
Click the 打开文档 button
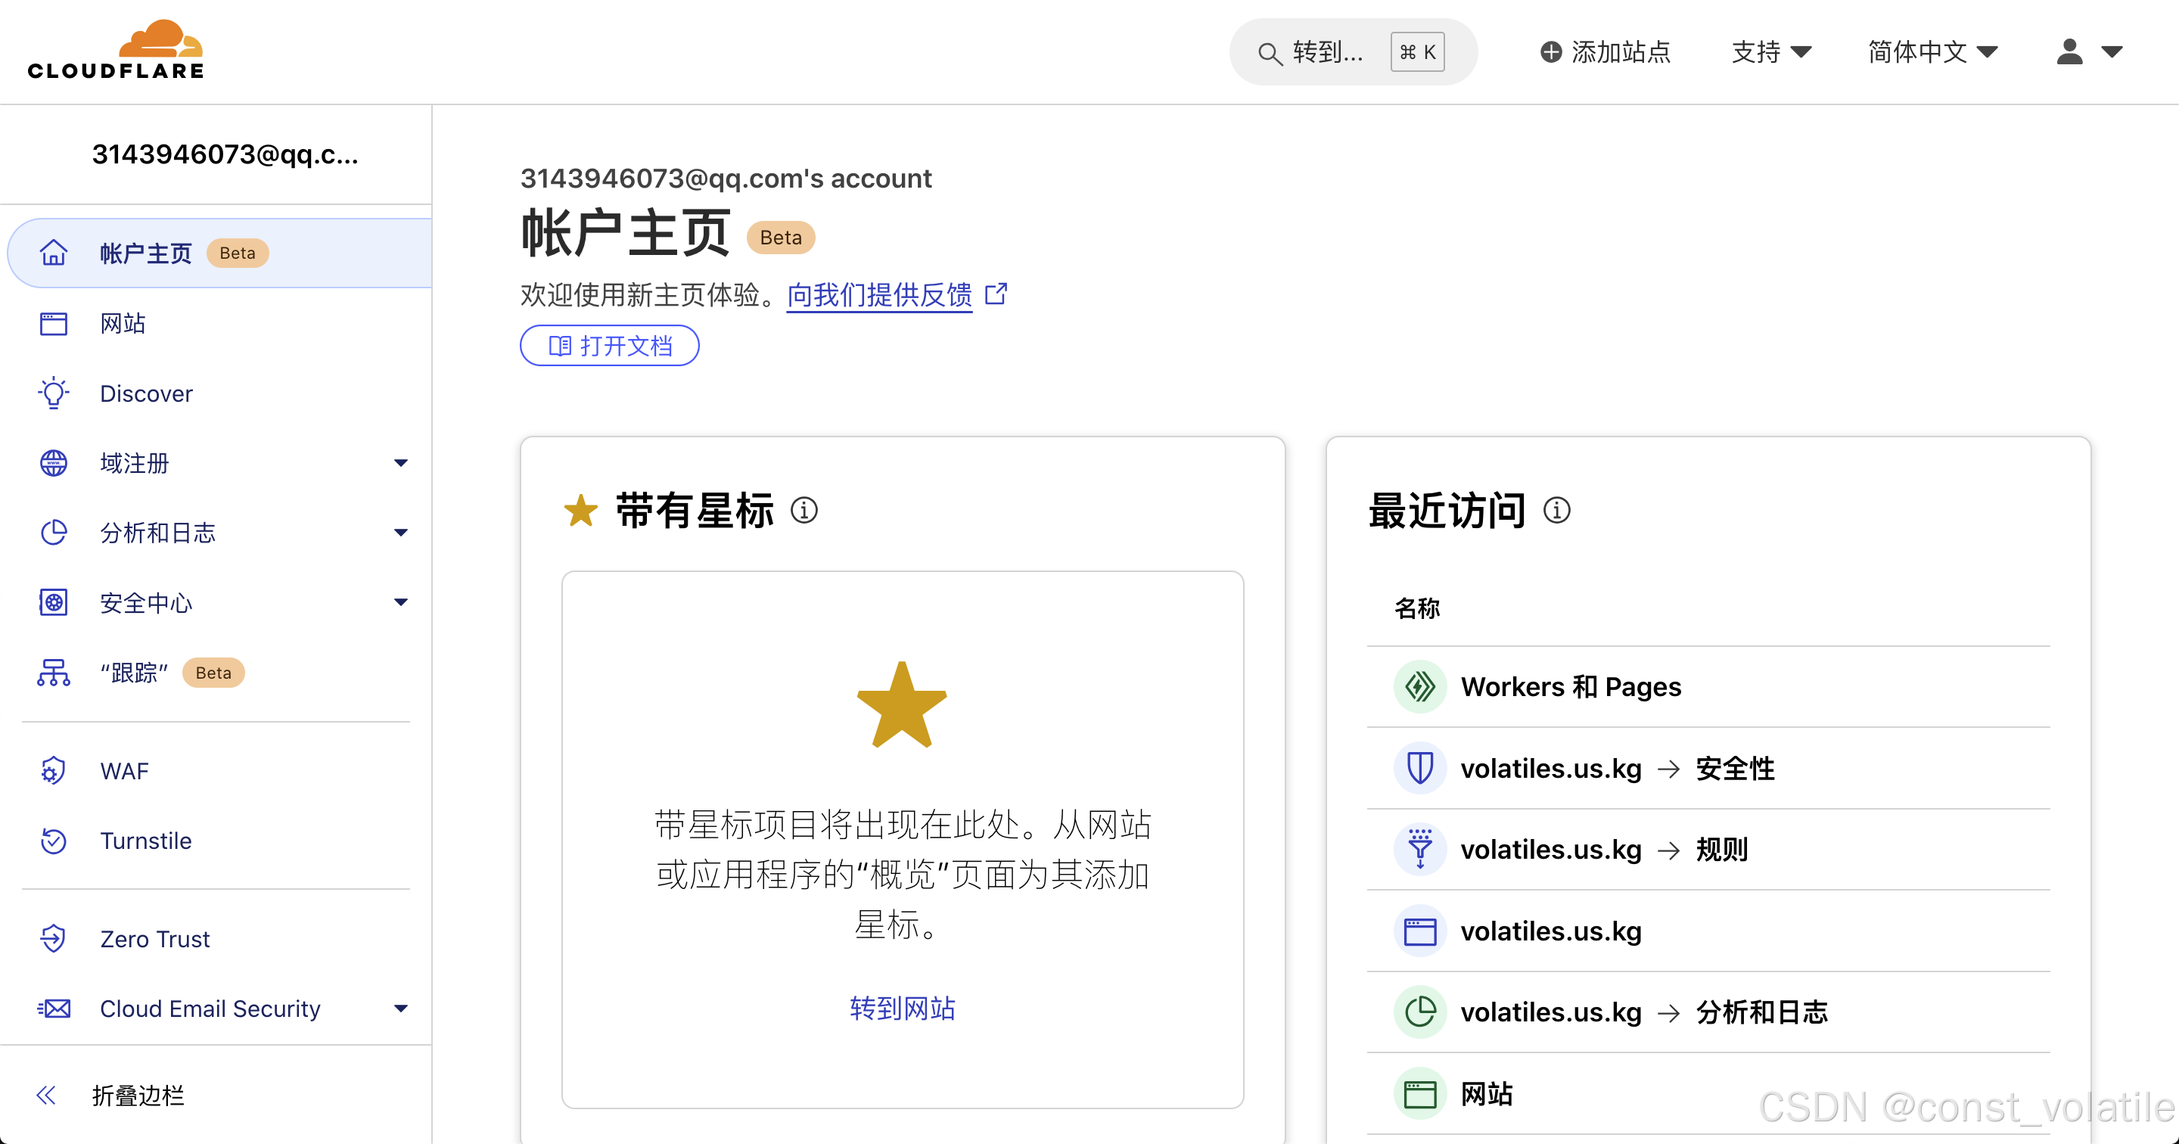coord(609,345)
